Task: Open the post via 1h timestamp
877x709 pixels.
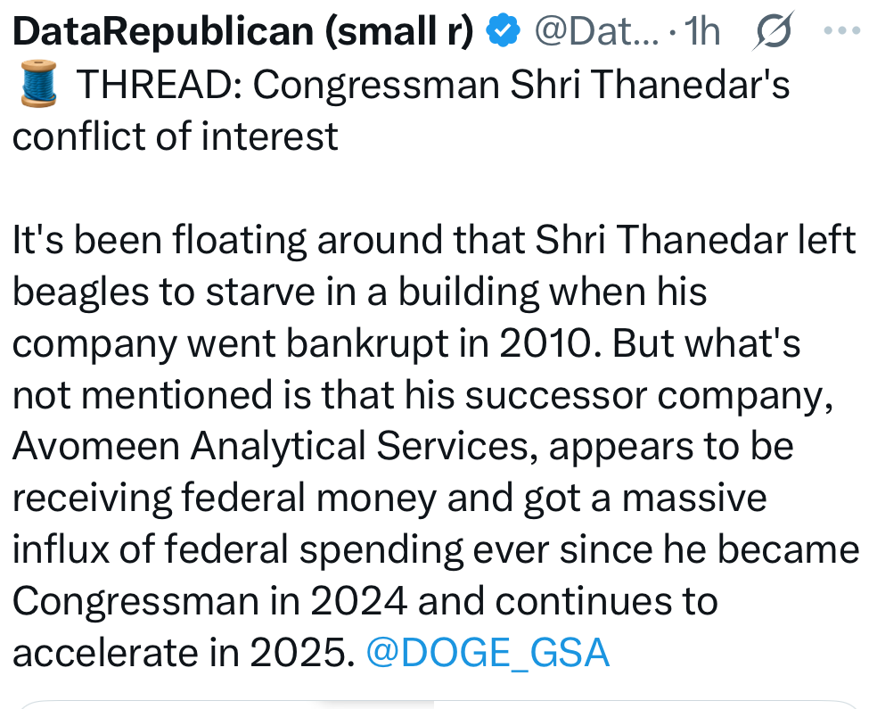Action: pos(702,32)
